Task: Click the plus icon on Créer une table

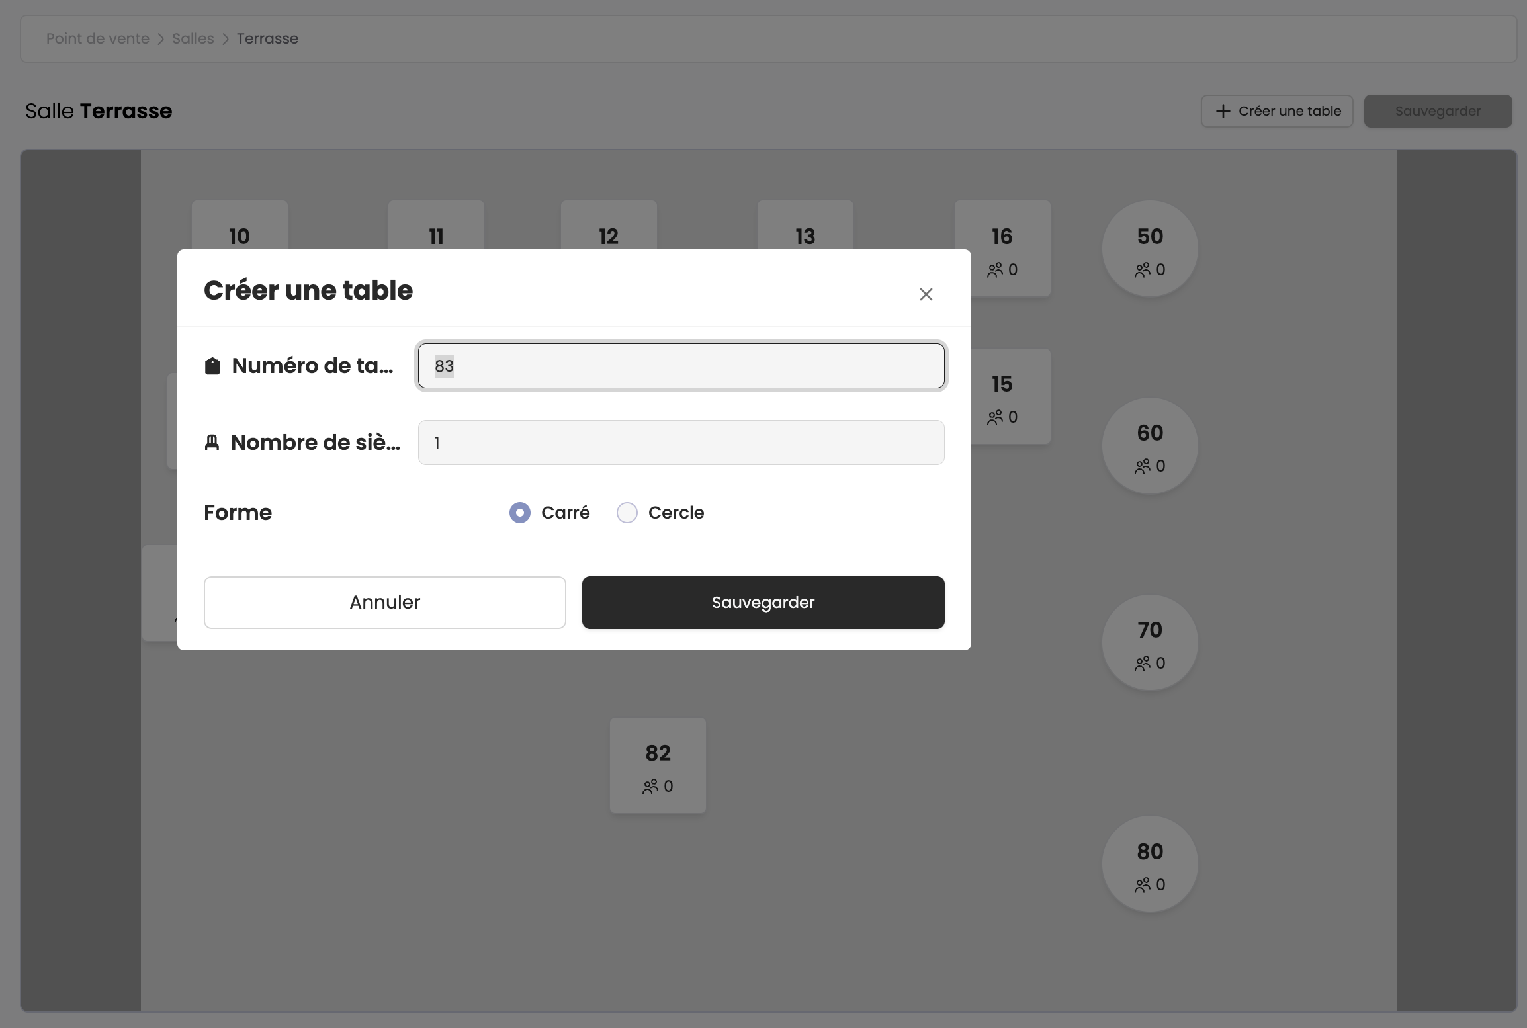Action: point(1223,111)
